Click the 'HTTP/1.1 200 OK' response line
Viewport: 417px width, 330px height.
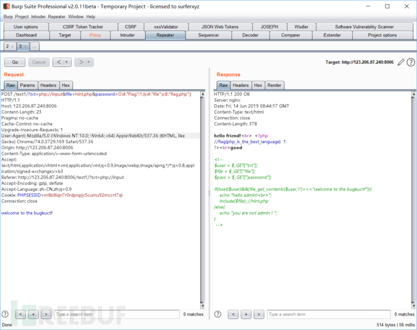pos(232,94)
